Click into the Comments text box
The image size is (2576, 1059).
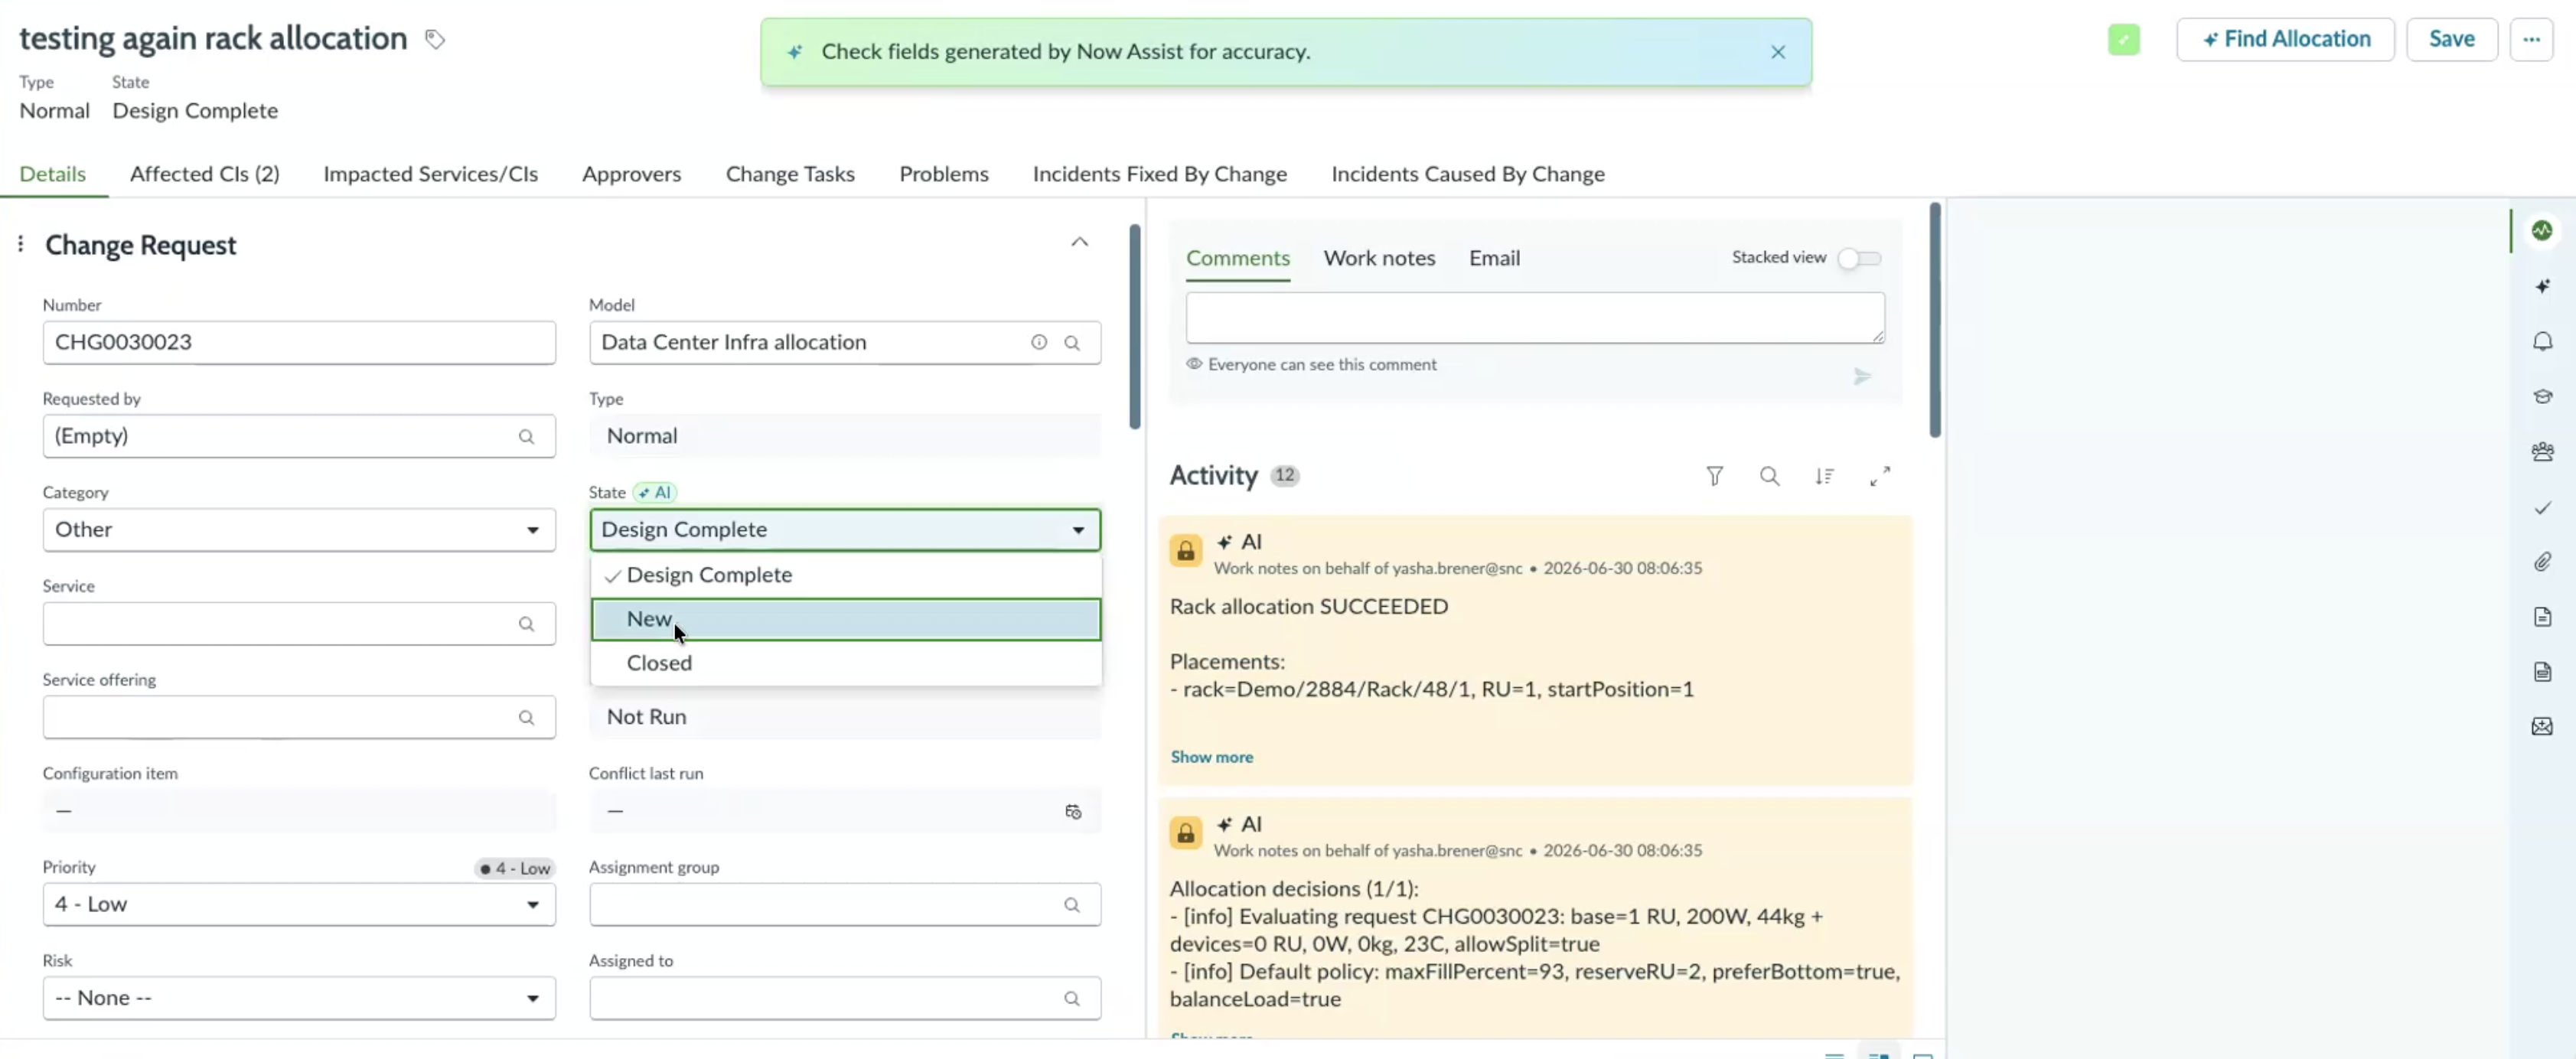(x=1534, y=318)
